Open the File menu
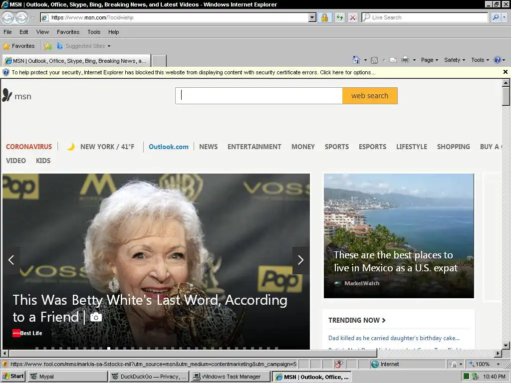 [x=7, y=32]
